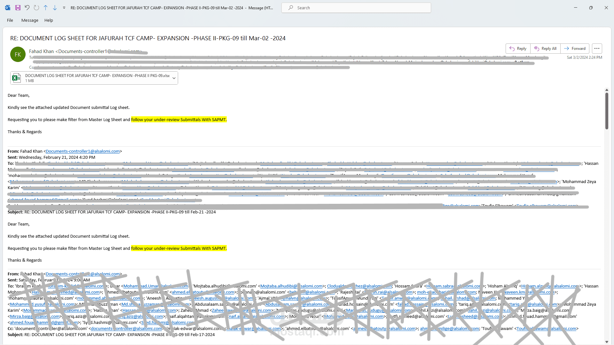Click the Undo arrow icon

coord(27,8)
